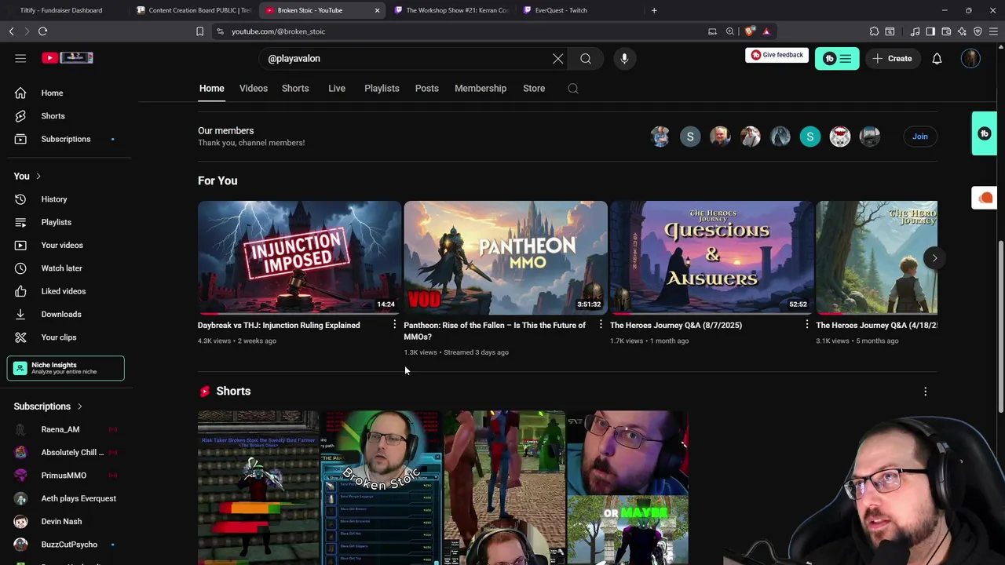Viewport: 1005px width, 565px height.
Task: Click the Brave Shields lion icon
Action: coord(750,31)
